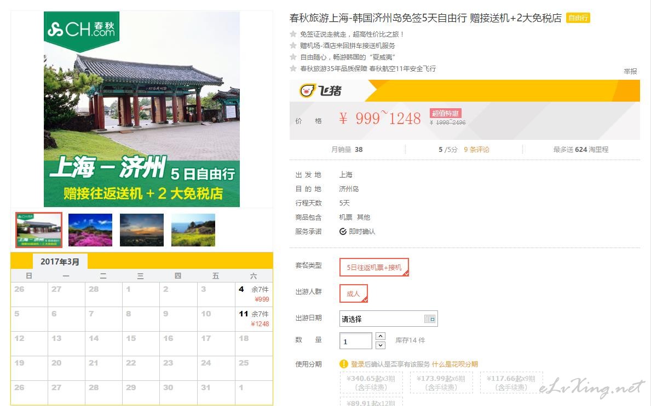The width and height of the screenshot is (651, 406).
Task: Choose the ¥89.91 x12期 installment option
Action: click(371, 402)
